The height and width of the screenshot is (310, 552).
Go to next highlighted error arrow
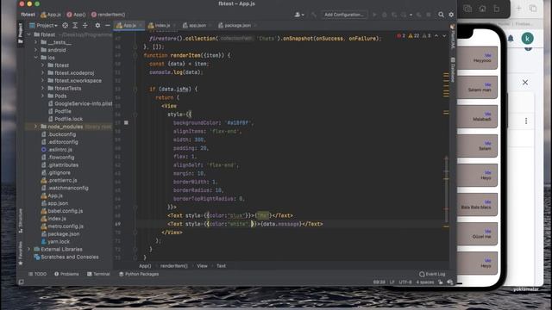coord(444,36)
